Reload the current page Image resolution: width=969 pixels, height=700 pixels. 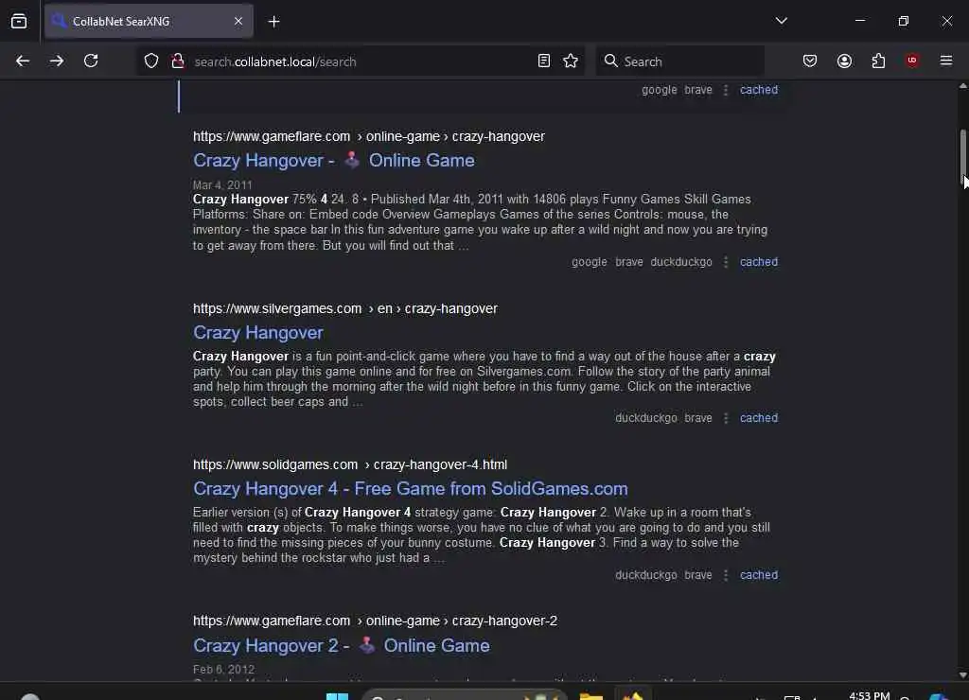pyautogui.click(x=91, y=61)
